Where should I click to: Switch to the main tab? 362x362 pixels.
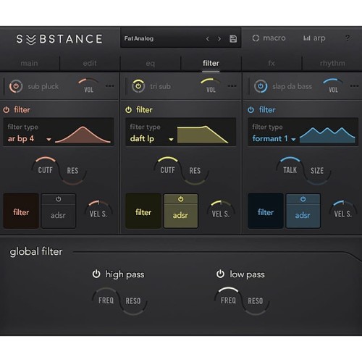tap(29, 63)
